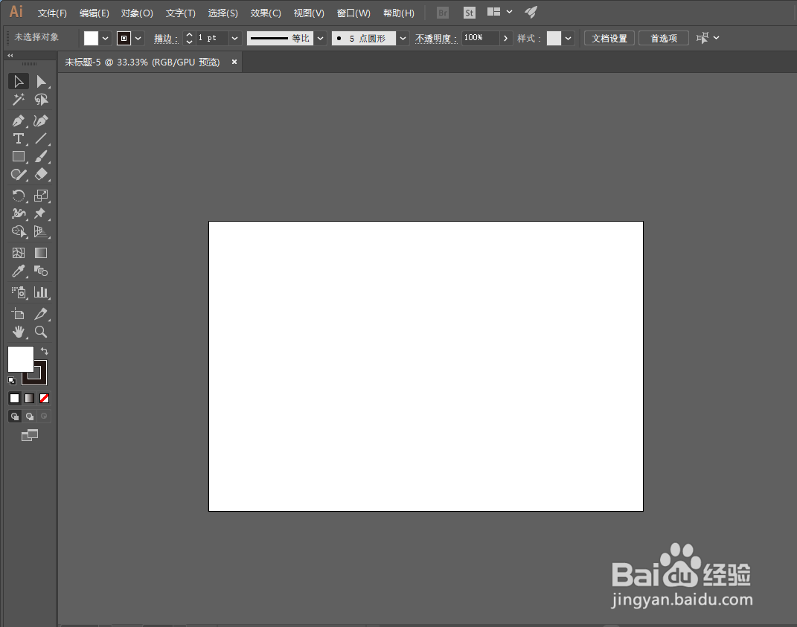The image size is (797, 627).
Task: Set paint type to None
Action: [44, 399]
